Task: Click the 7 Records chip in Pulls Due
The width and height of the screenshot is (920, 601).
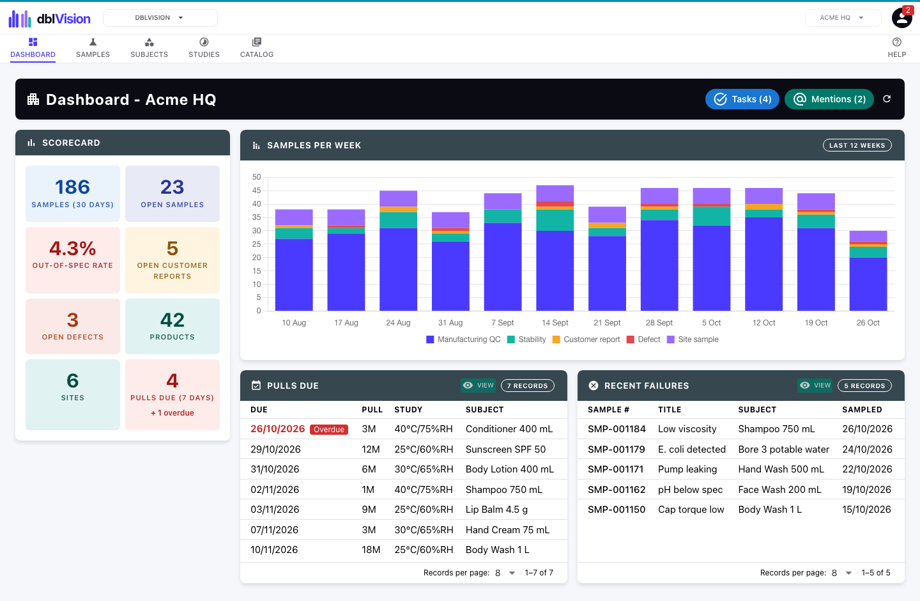Action: click(528, 386)
